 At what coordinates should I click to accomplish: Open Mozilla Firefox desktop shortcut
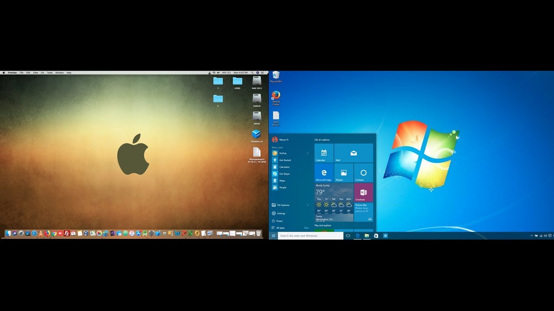pos(276,98)
